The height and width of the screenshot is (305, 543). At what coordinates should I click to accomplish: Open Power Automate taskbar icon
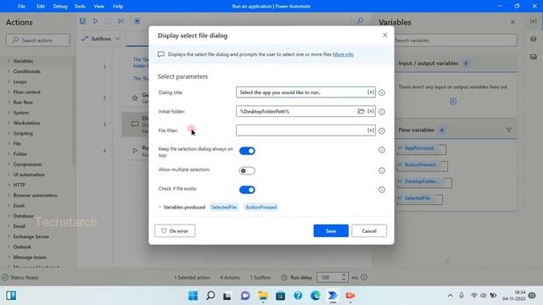coord(333,296)
